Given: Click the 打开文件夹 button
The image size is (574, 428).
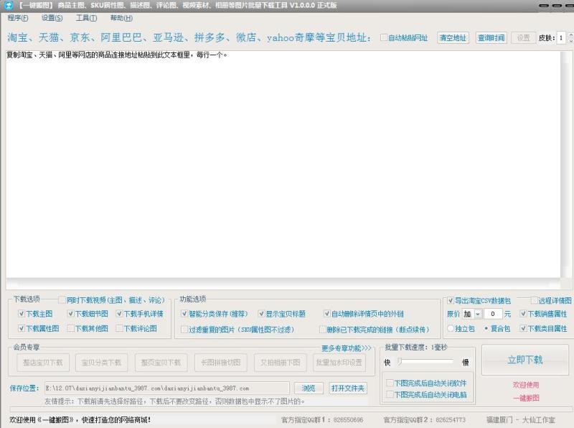Looking at the screenshot, I should [348, 389].
